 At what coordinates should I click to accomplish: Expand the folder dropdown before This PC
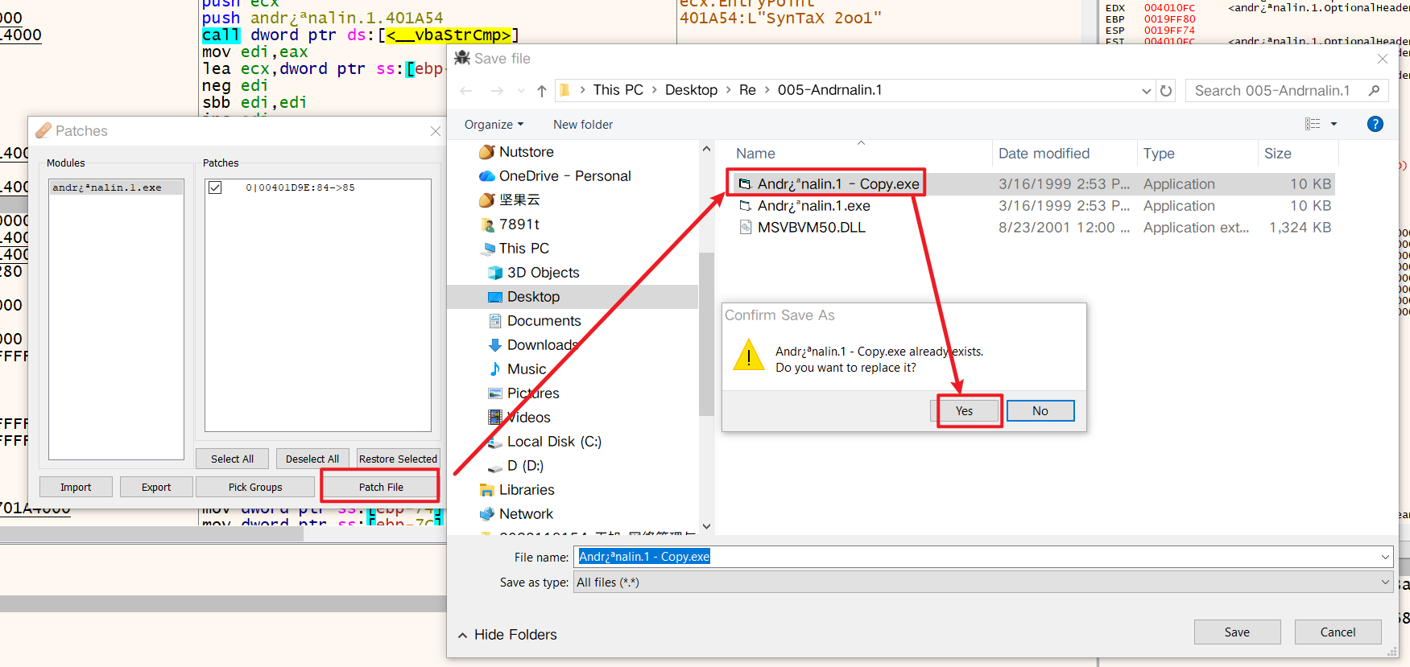pos(582,90)
